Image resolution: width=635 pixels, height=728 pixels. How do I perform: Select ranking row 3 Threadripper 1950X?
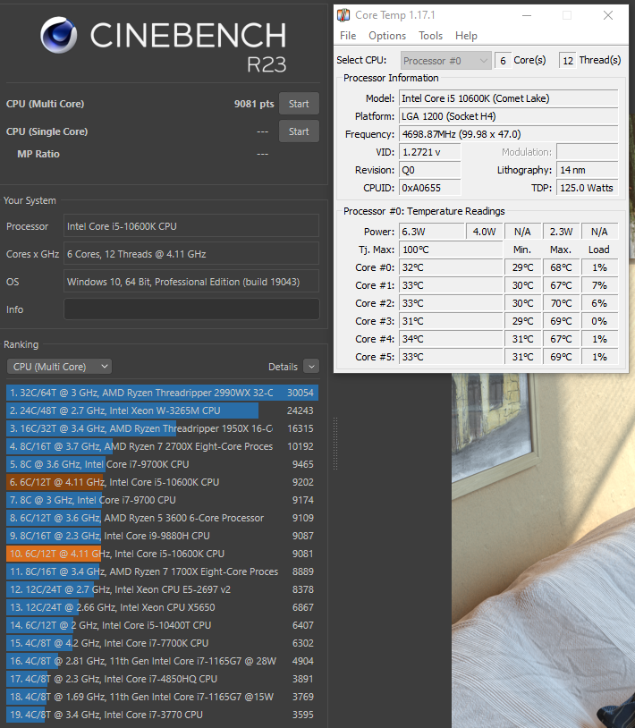(x=163, y=428)
